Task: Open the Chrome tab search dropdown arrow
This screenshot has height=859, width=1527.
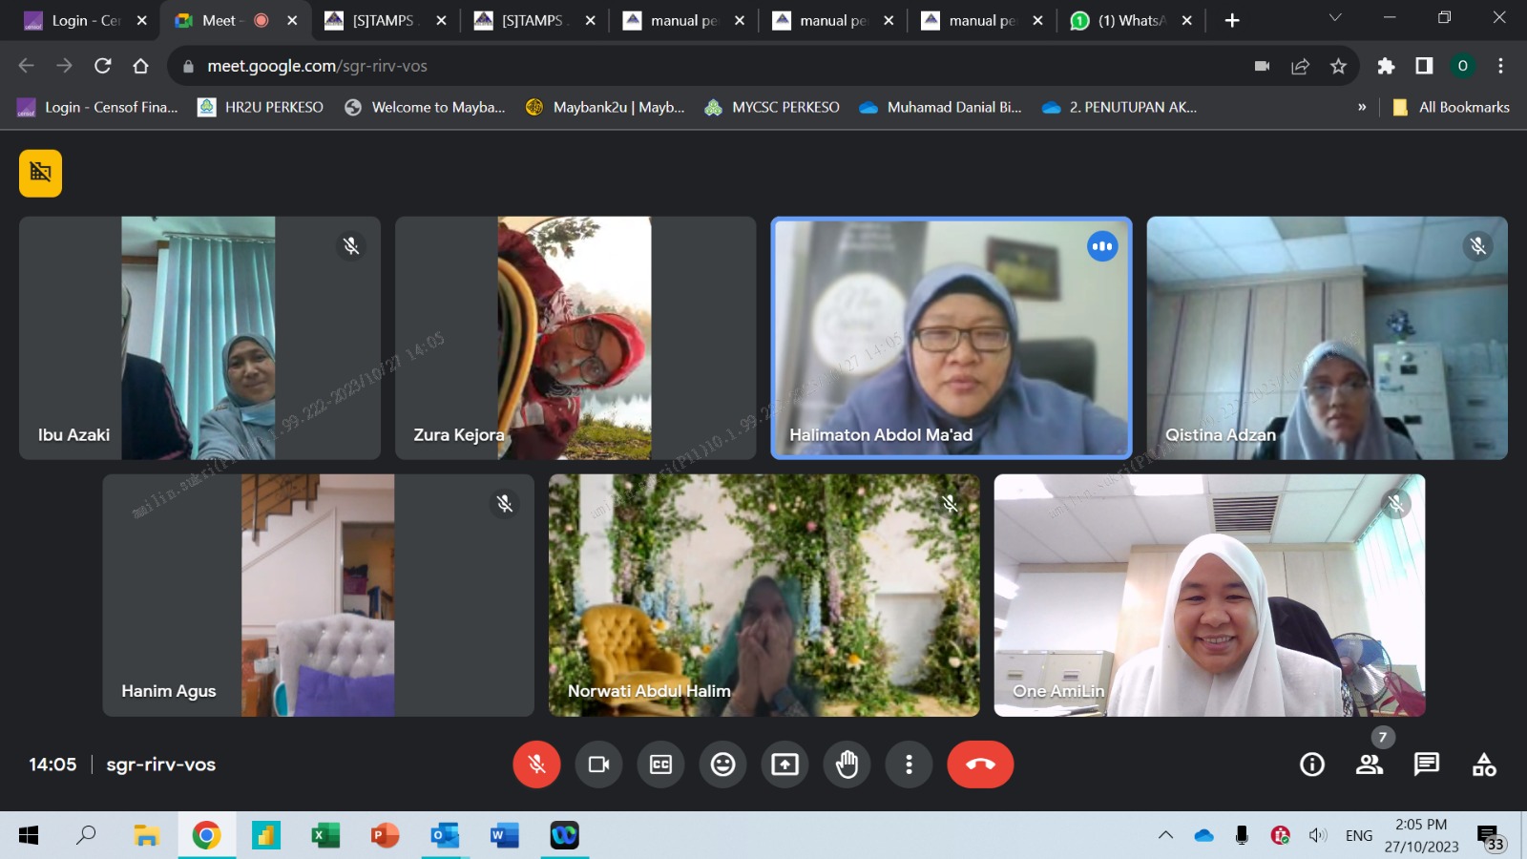Action: click(x=1335, y=19)
